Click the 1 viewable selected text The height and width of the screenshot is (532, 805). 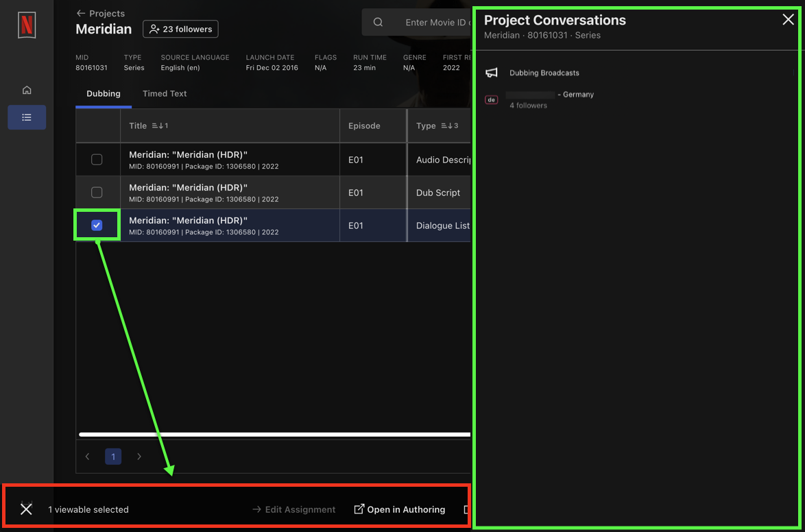coord(88,510)
